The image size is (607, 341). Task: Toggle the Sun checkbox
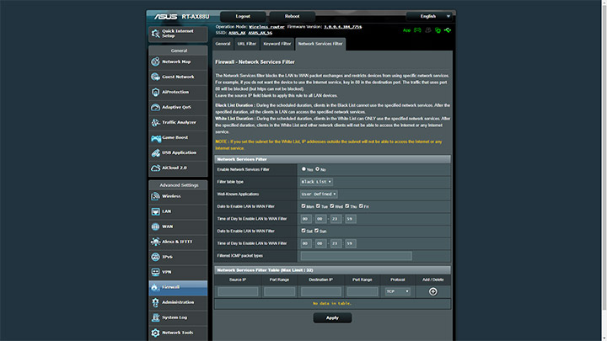[x=317, y=231]
